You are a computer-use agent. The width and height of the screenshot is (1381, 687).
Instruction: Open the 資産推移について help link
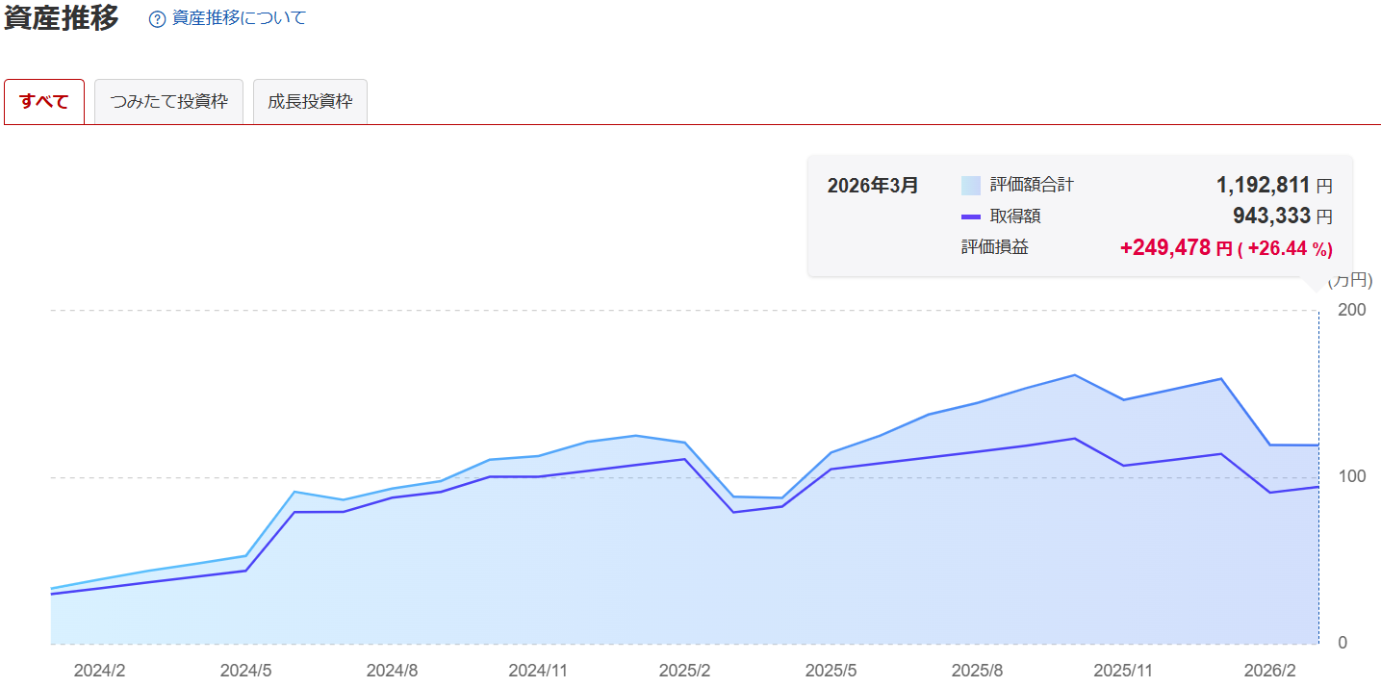(239, 18)
